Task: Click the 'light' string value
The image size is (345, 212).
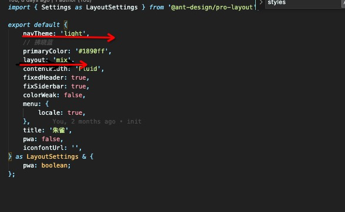Action: pos(73,33)
